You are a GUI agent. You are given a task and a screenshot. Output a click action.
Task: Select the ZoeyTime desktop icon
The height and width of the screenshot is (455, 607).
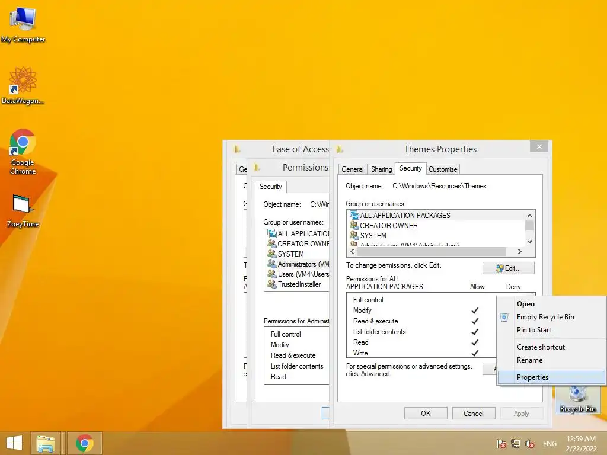(23, 211)
